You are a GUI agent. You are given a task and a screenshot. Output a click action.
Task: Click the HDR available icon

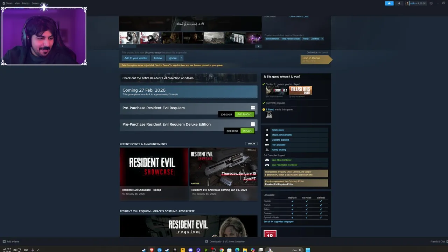267,145
